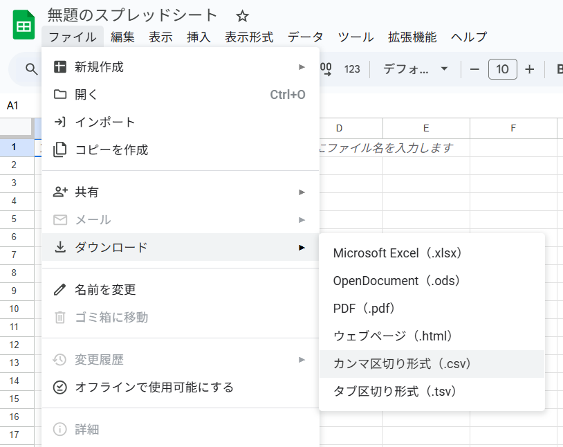Viewport: 563px width, 447px height.
Task: Click the A1 cell name box
Action: pos(13,106)
